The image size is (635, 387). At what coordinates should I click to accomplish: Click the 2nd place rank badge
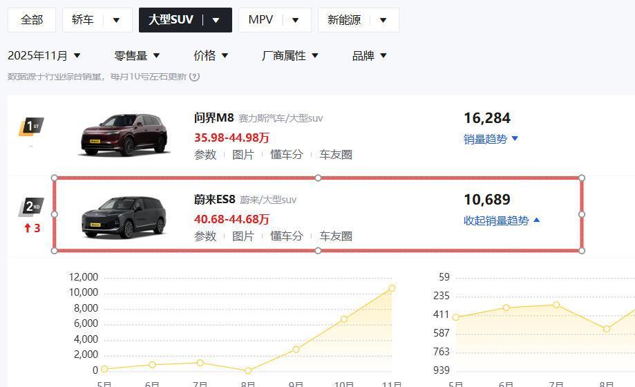click(x=31, y=207)
